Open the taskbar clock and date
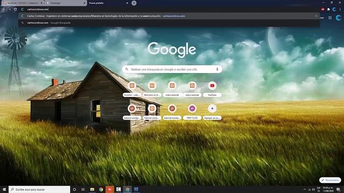 point(328,189)
